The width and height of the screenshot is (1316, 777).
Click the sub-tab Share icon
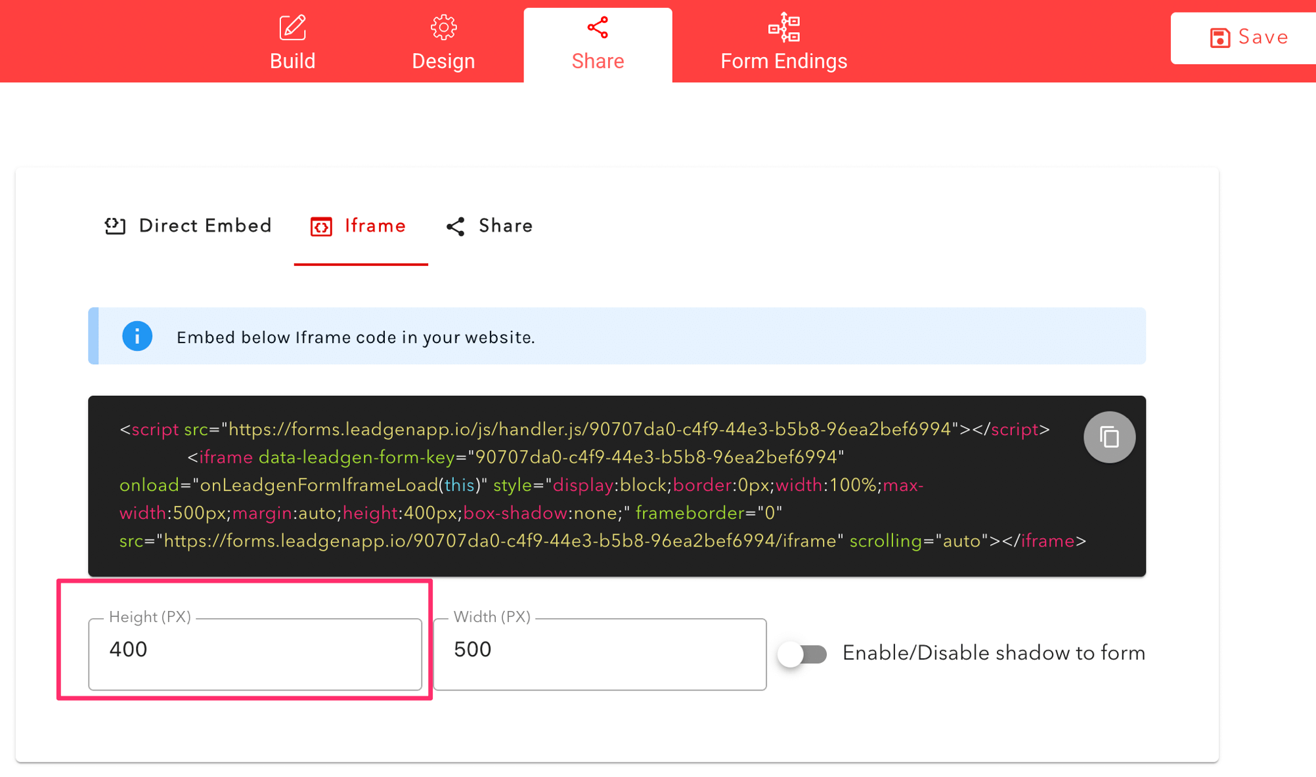tap(456, 227)
